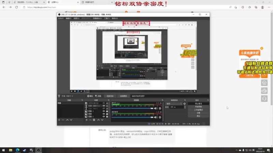Image resolution: width=273 pixels, height=153 pixels.
Task: Move selected source down in Sources list
Action: pos(102,120)
